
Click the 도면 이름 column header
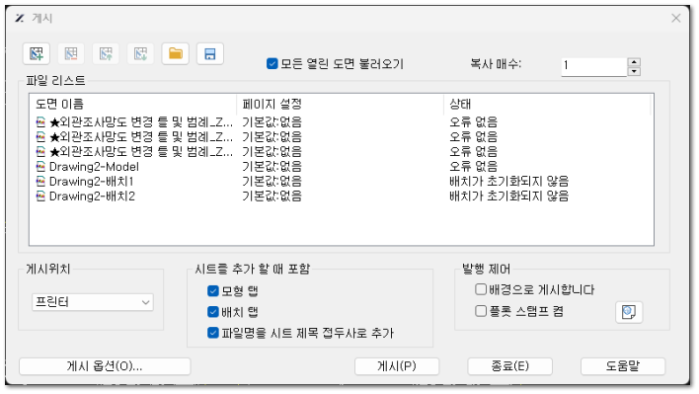(133, 104)
